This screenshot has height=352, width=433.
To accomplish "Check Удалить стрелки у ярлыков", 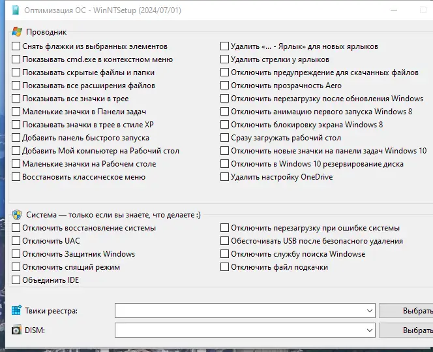I will pos(225,59).
